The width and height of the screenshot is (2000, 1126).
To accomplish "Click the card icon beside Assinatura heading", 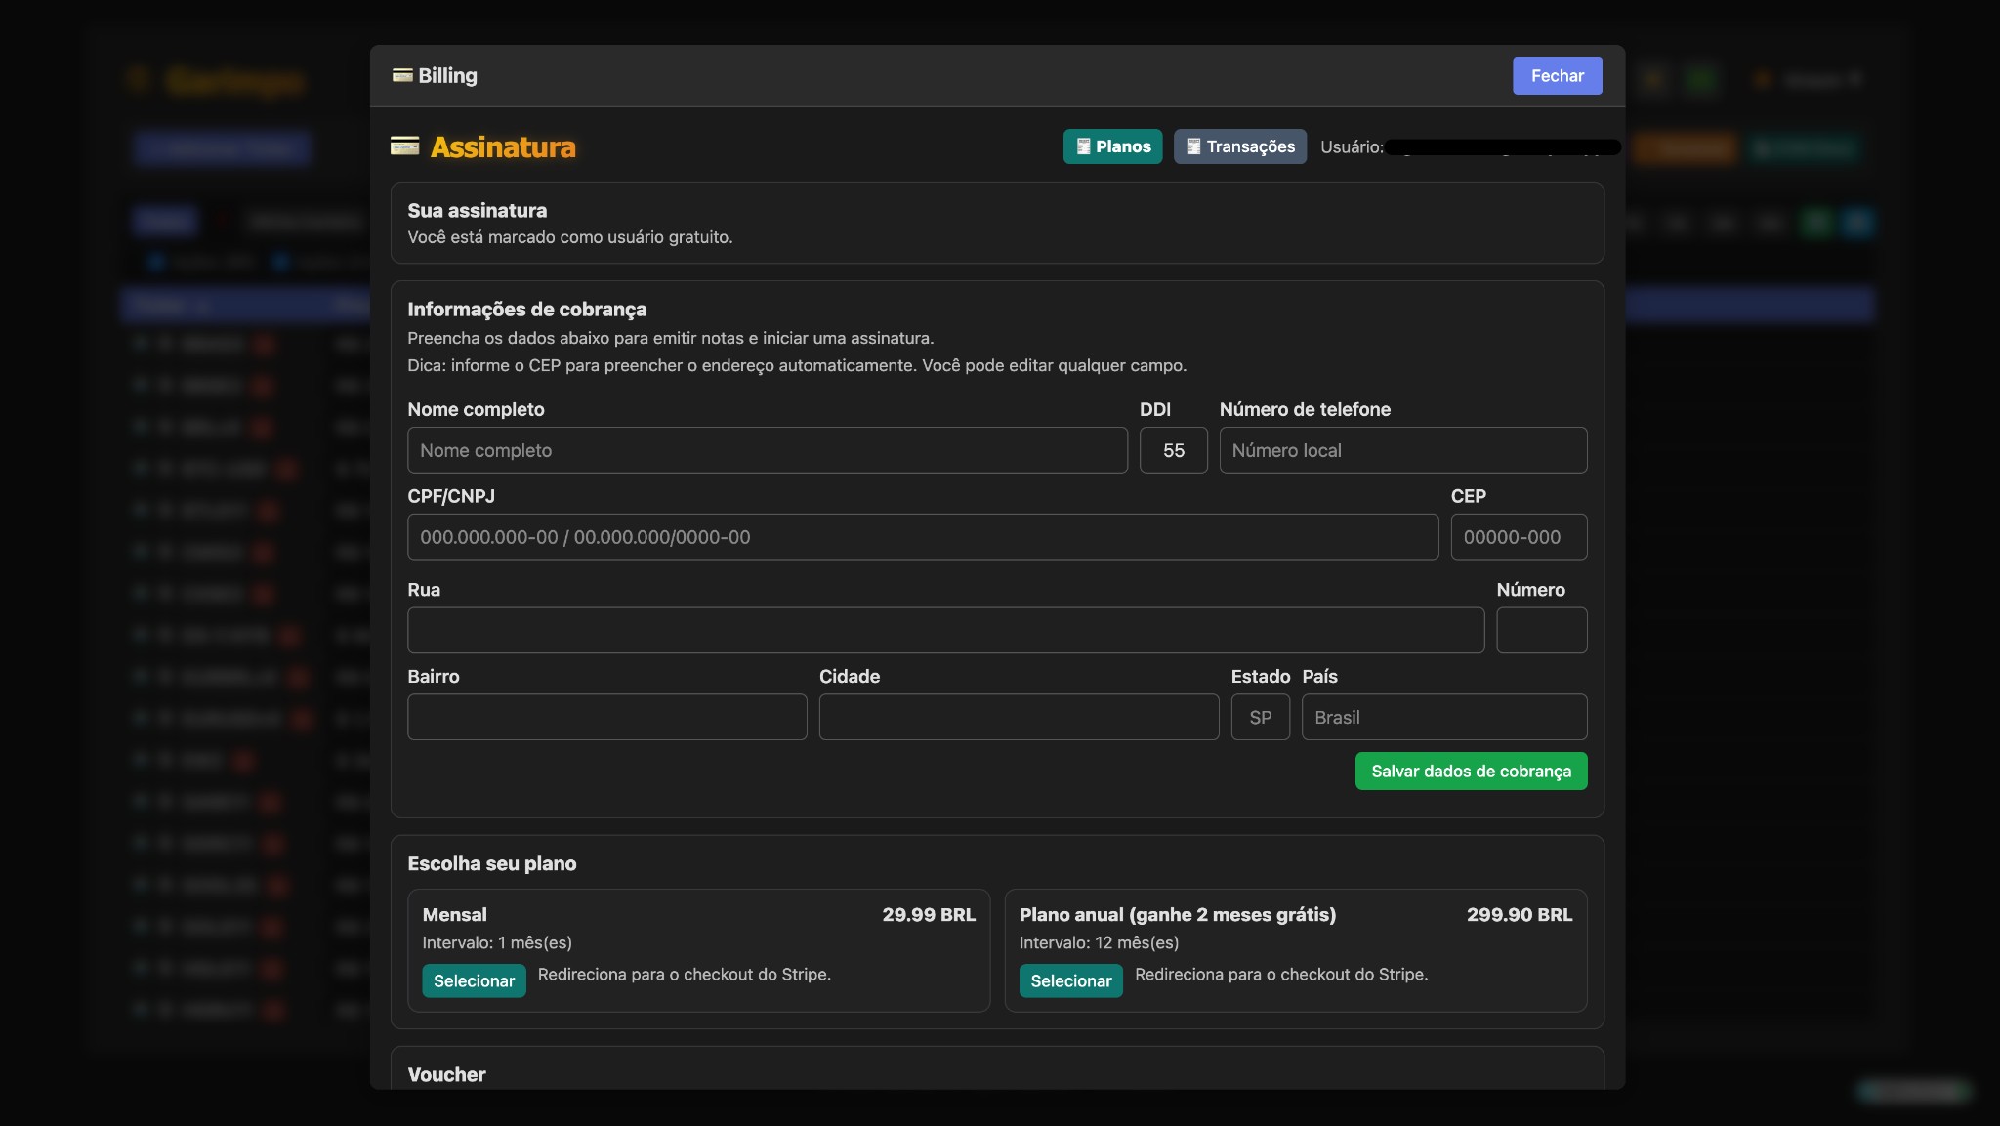I will click(x=405, y=146).
